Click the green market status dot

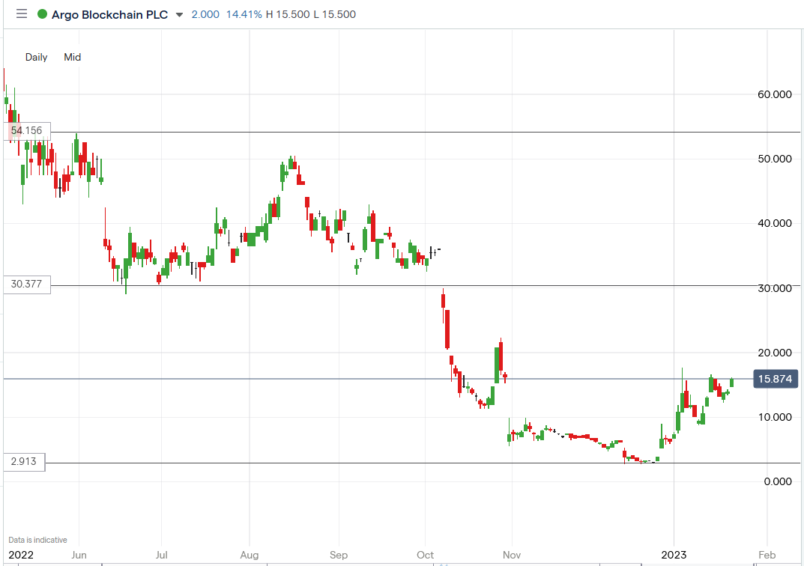(x=43, y=14)
